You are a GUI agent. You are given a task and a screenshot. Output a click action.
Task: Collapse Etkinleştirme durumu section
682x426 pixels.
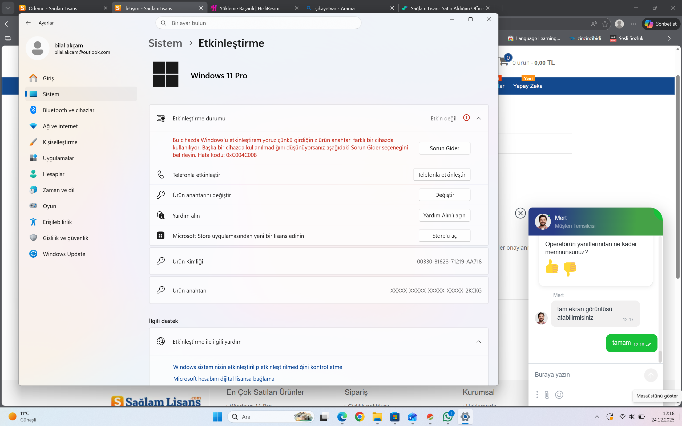coord(479,118)
